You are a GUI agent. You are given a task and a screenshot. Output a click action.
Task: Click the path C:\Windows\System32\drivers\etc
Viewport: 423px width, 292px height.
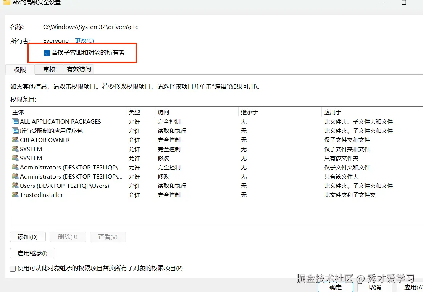tap(90, 27)
